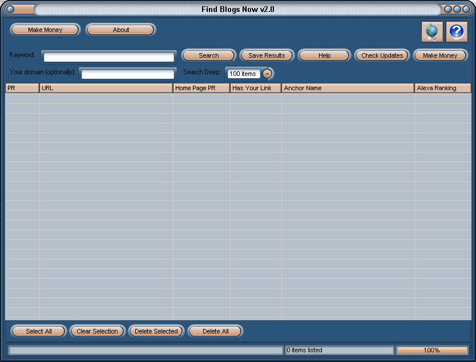The height and width of the screenshot is (362, 476).
Task: Open the Search Deep dropdown arrow
Action: point(267,74)
